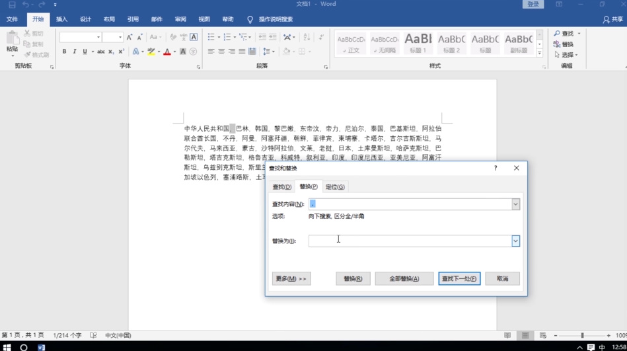The height and width of the screenshot is (351, 627).
Task: Click 查找下一处(F) button
Action: (x=459, y=278)
